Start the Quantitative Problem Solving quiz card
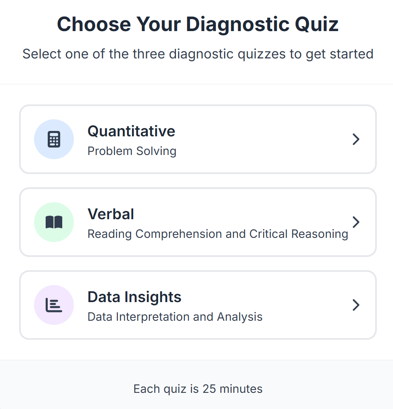This screenshot has width=393, height=409. pyautogui.click(x=249, y=139)
